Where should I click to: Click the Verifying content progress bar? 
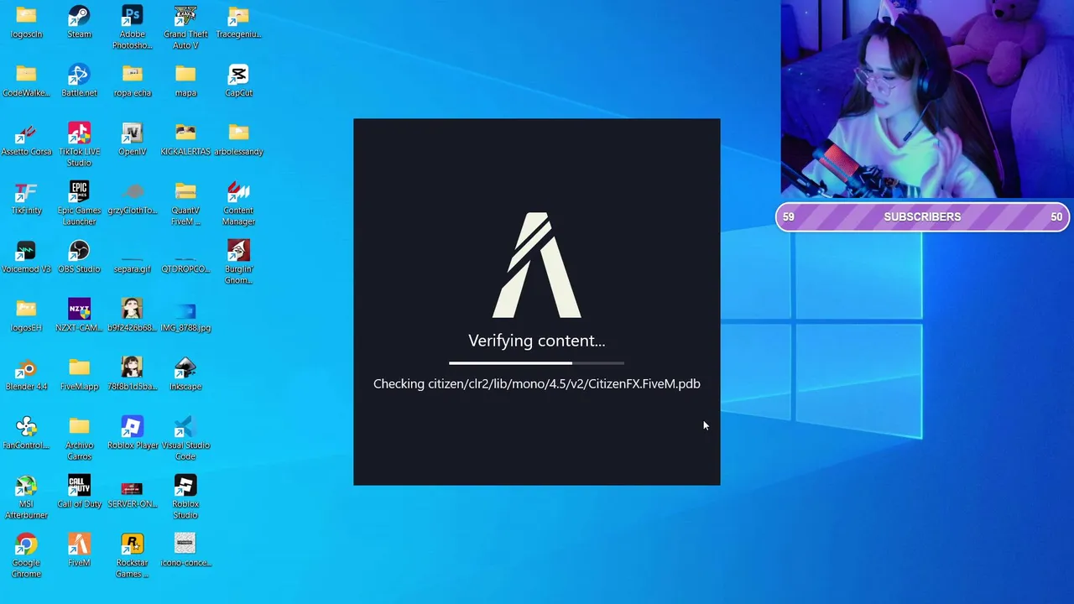[x=537, y=363]
